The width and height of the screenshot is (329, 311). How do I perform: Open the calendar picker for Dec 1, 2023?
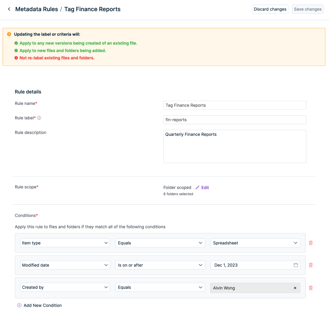click(x=296, y=265)
